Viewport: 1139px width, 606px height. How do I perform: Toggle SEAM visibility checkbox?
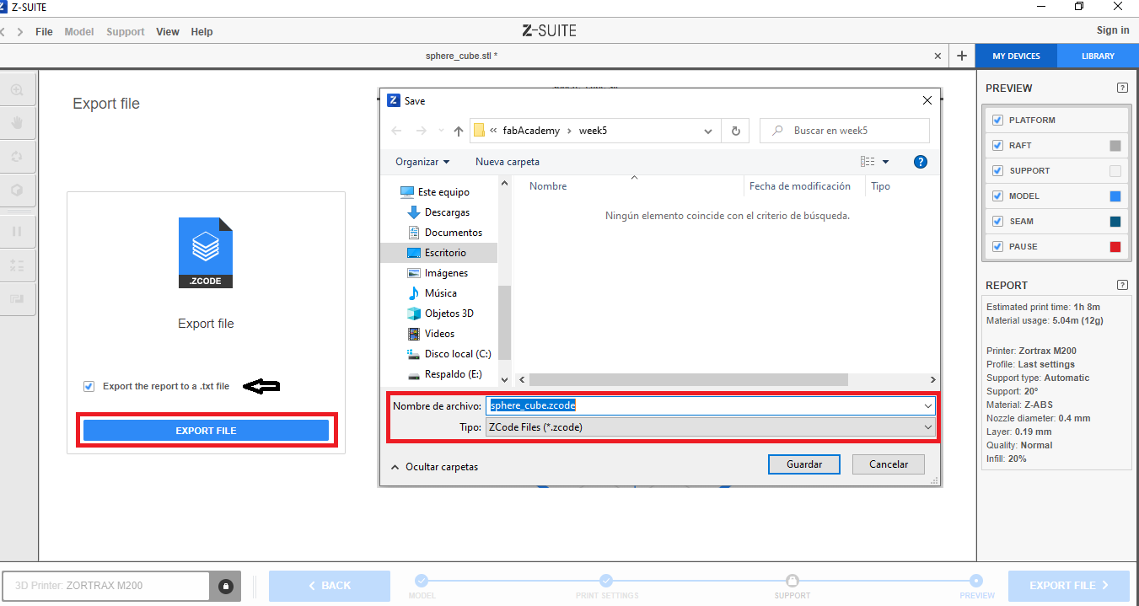[997, 221]
